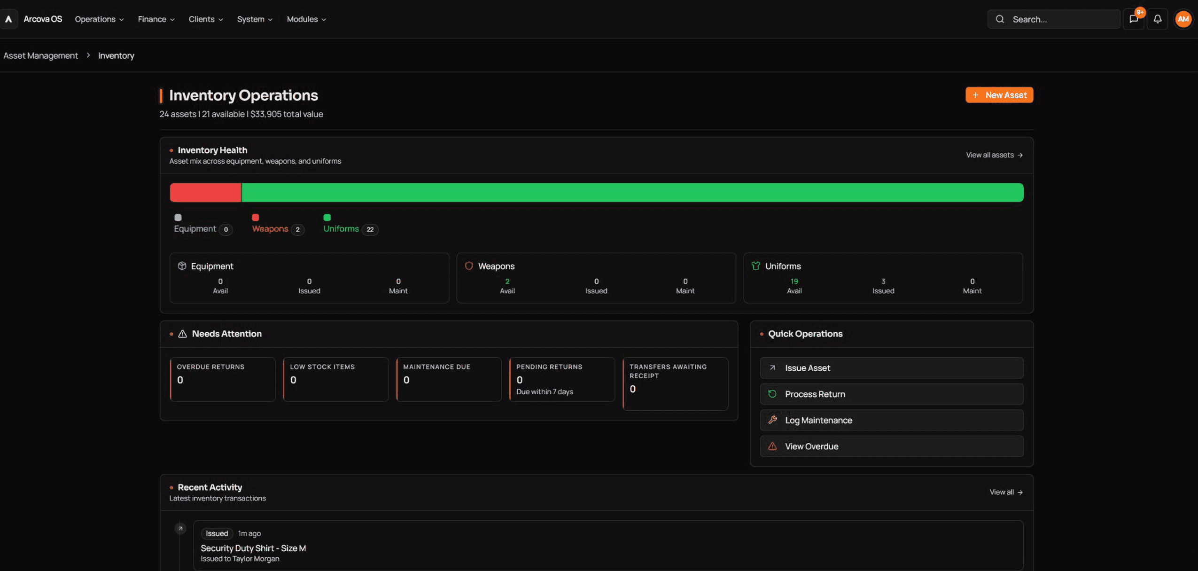
Task: Expand the Clients menu
Action: point(206,19)
